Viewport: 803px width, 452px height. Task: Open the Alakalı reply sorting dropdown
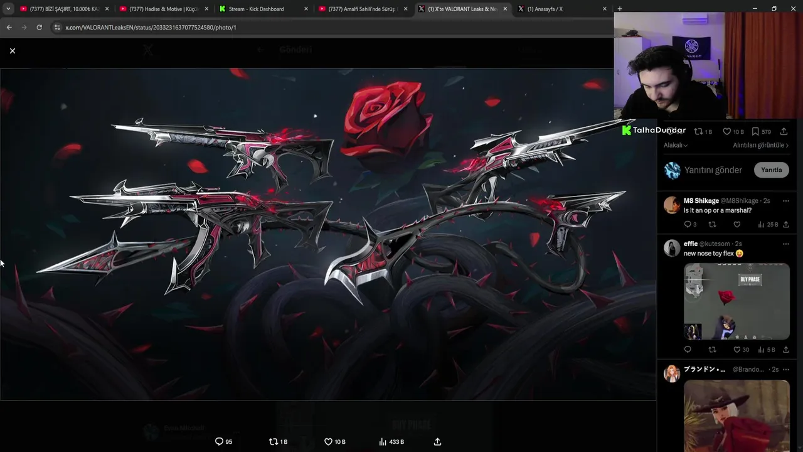point(676,145)
